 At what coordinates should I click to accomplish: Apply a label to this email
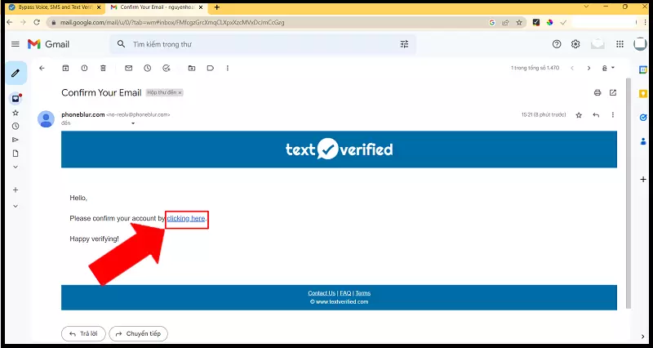[211, 68]
